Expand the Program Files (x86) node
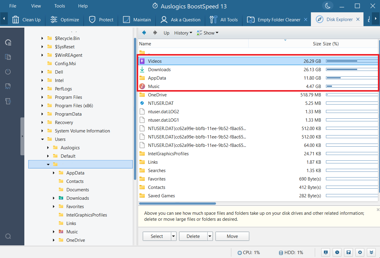 (42, 106)
